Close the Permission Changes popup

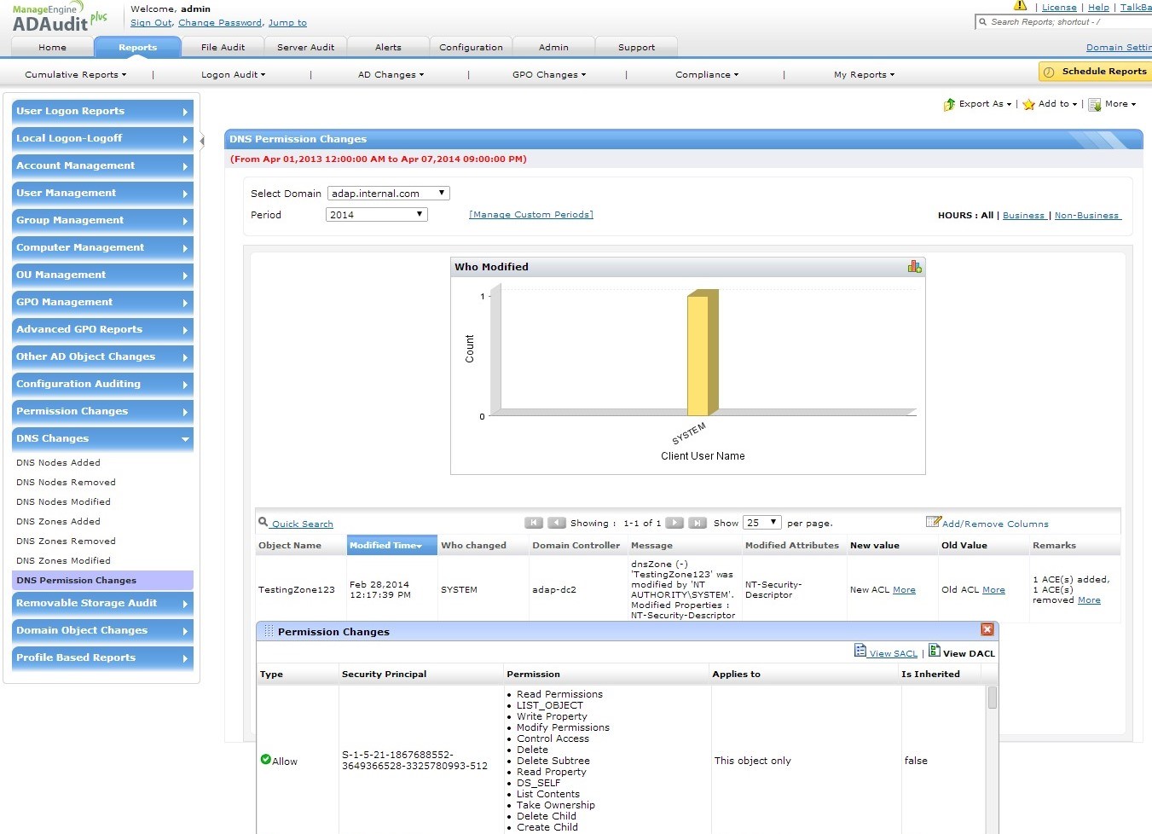(x=987, y=629)
